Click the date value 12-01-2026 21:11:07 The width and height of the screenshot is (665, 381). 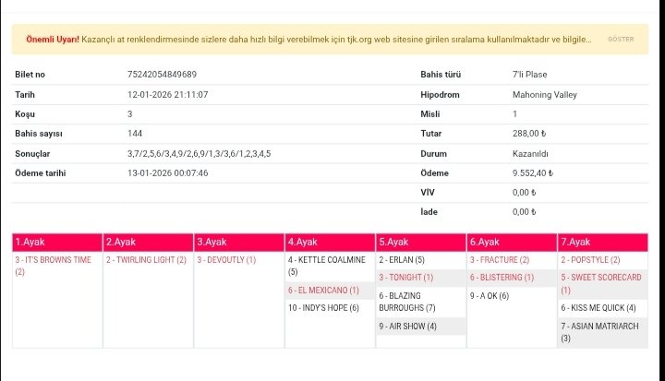coord(167,94)
